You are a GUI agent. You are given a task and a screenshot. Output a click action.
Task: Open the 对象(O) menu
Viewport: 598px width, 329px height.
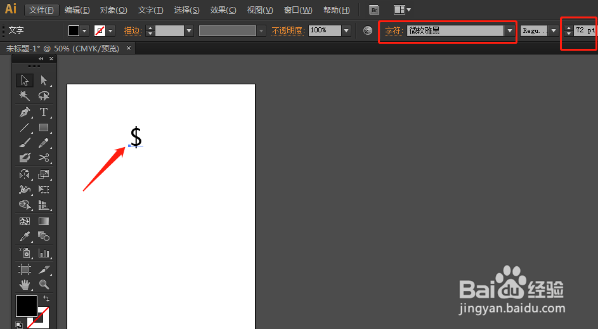pos(114,10)
